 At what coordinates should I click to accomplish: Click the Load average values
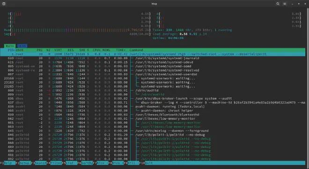click(193, 34)
